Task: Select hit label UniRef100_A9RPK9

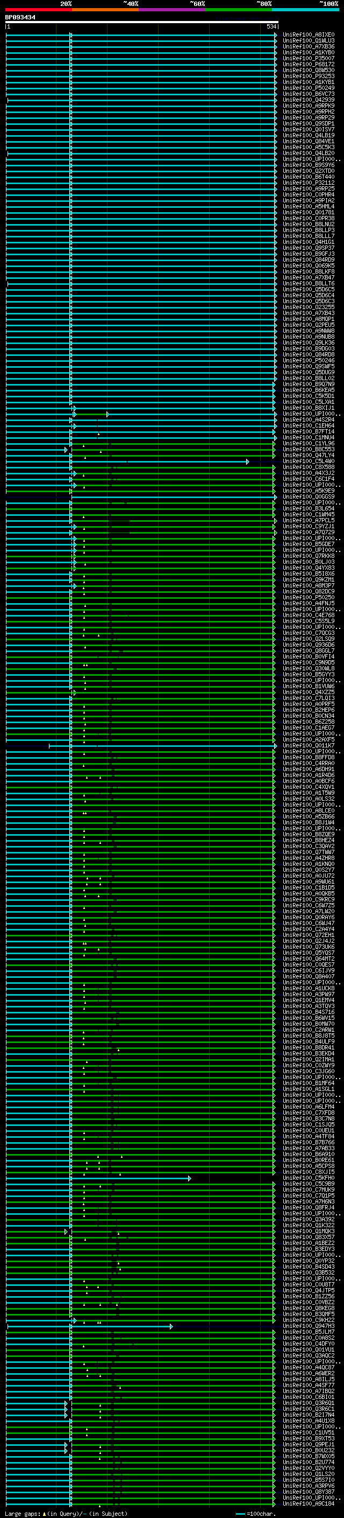Action: tap(309, 106)
